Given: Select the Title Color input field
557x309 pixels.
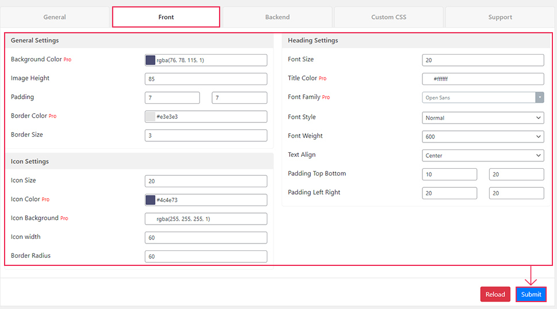Looking at the screenshot, I should [x=483, y=79].
